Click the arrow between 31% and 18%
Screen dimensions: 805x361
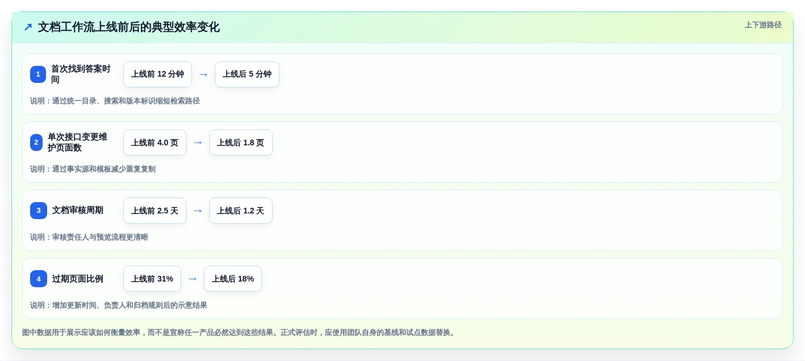[193, 279]
